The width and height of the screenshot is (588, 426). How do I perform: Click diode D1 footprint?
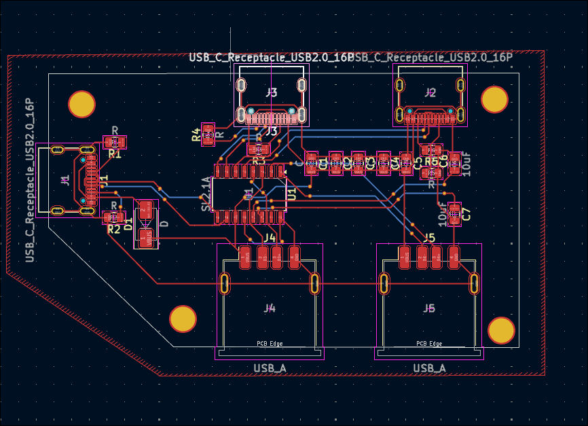point(145,224)
